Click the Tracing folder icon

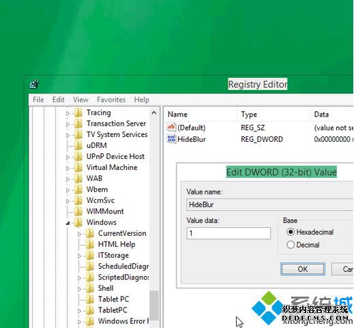78,113
